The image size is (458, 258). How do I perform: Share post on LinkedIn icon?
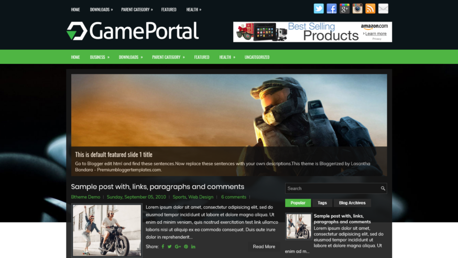[x=193, y=246]
